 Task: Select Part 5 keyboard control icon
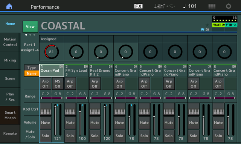click(x=144, y=109)
